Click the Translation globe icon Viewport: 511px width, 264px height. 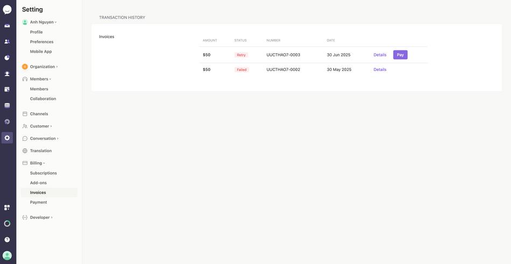pyautogui.click(x=25, y=151)
